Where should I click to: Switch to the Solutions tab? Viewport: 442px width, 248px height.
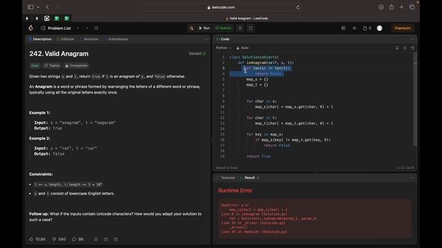coord(89,39)
